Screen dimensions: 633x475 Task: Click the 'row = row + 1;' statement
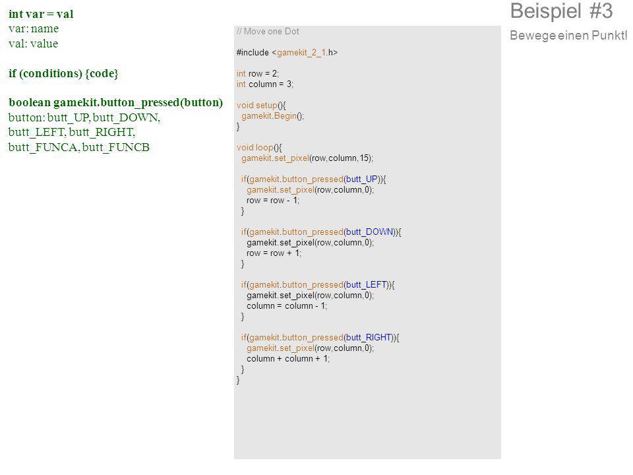(274, 253)
